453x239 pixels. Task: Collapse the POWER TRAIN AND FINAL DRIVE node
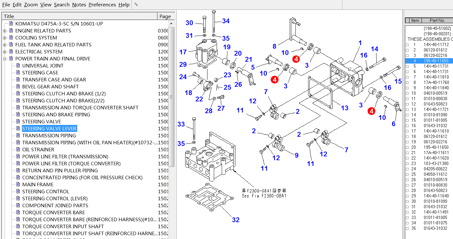pos(4,59)
